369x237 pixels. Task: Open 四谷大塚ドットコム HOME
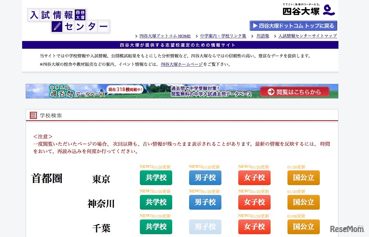[164, 36]
